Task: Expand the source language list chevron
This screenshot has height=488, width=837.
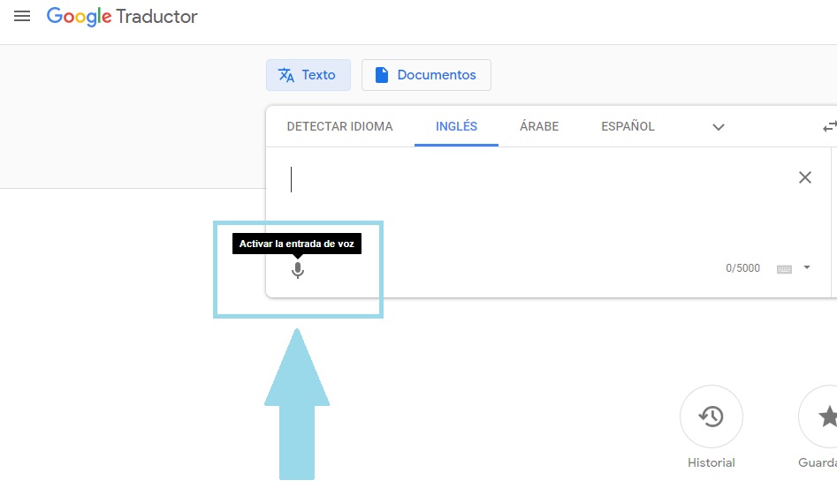Action: tap(719, 127)
